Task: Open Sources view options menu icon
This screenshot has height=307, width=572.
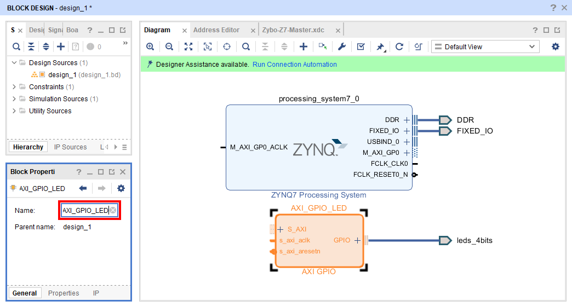Action: coord(124,147)
